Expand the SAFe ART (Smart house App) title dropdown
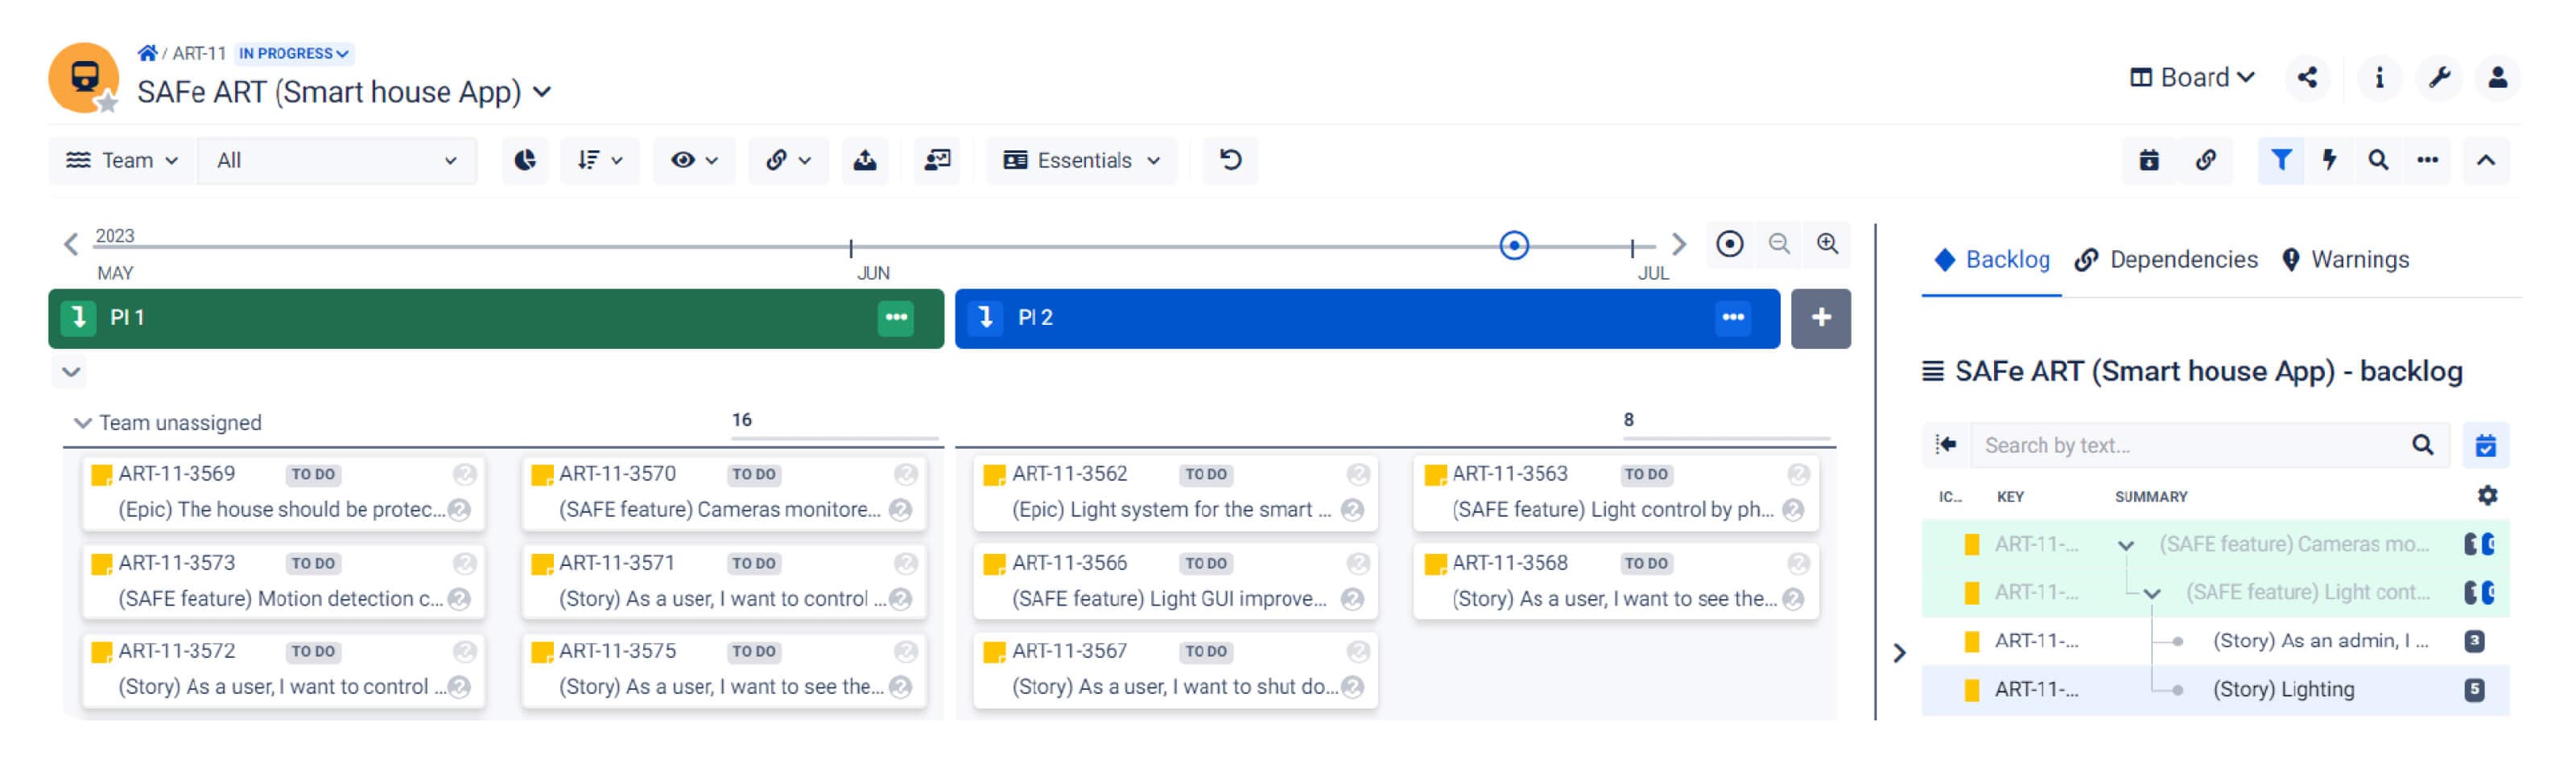Screen dimensions: 2576x759 point(543,92)
